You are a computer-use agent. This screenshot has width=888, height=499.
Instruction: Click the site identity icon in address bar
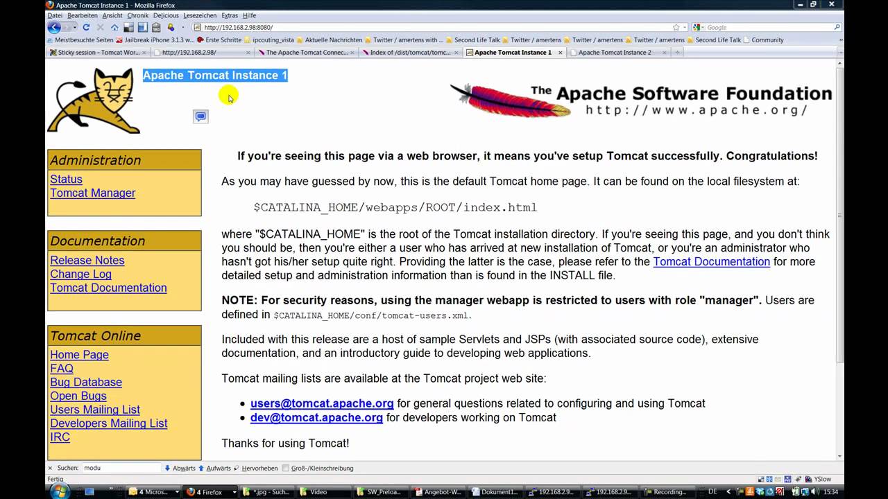click(198, 27)
